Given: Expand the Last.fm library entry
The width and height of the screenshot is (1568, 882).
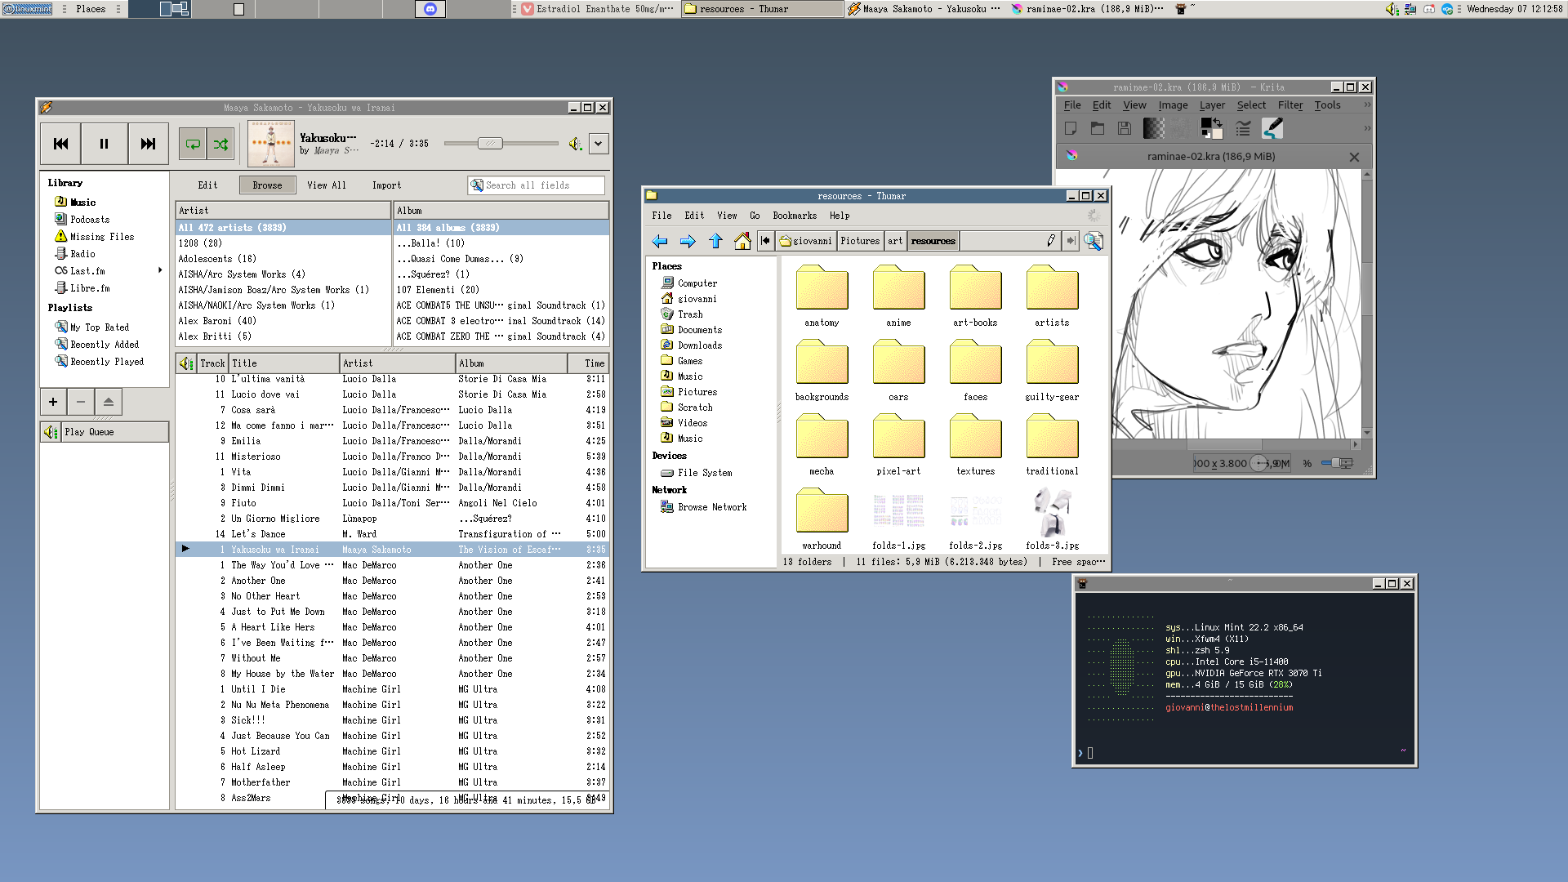Looking at the screenshot, I should click(x=160, y=270).
